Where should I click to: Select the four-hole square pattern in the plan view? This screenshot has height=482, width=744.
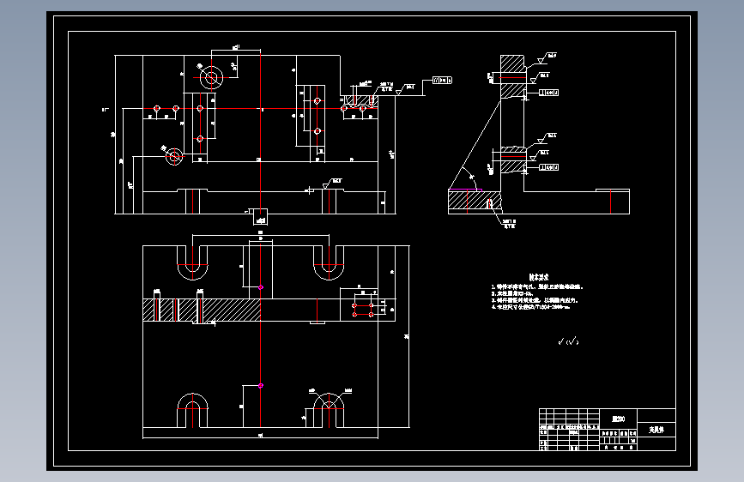(363, 310)
